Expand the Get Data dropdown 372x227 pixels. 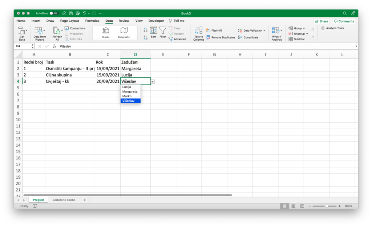pyautogui.click(x=26, y=31)
